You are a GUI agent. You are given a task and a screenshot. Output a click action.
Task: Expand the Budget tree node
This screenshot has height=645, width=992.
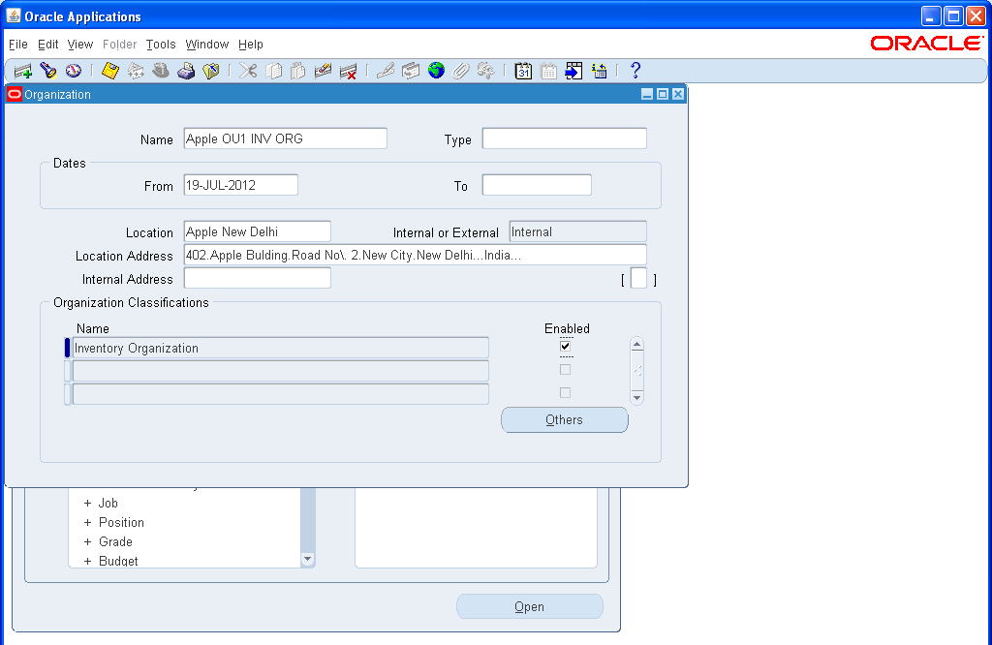(x=87, y=561)
